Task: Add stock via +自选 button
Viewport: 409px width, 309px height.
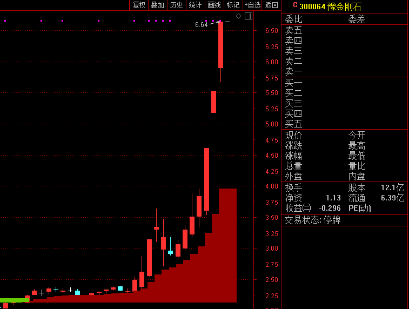Action: click(252, 5)
